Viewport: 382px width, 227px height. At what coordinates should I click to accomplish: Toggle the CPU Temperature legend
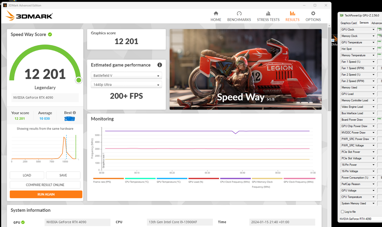click(x=140, y=180)
